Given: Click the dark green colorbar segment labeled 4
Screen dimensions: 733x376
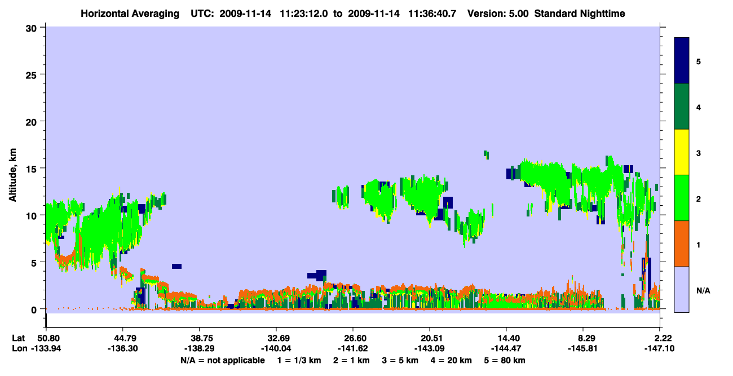Looking at the screenshot, I should coord(682,107).
